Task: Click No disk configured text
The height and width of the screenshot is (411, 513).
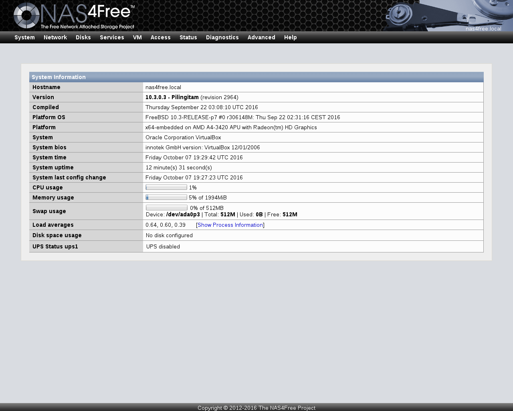Action: point(169,235)
